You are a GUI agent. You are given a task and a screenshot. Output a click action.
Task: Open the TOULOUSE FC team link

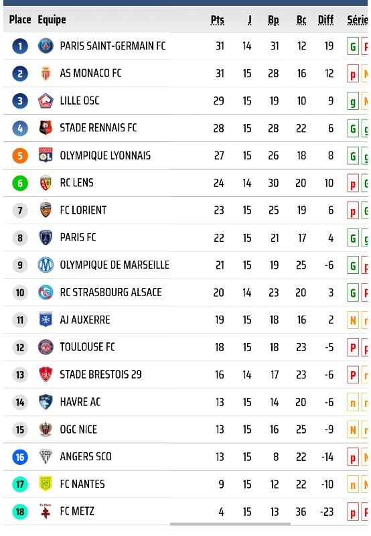pyautogui.click(x=88, y=347)
